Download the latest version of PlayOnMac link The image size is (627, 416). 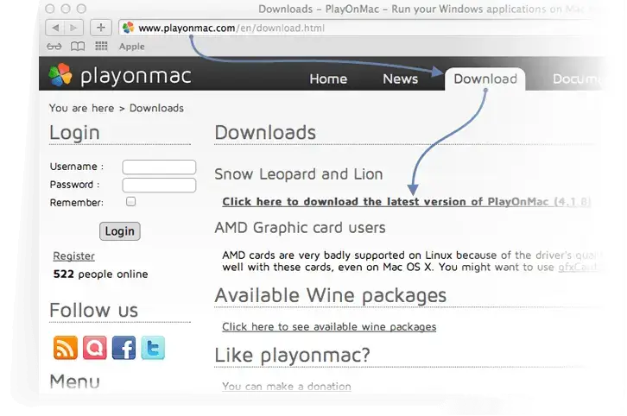[x=406, y=201]
